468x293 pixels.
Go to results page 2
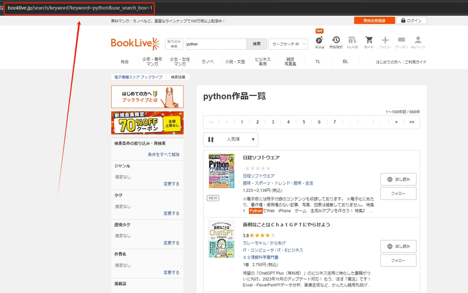click(257, 122)
